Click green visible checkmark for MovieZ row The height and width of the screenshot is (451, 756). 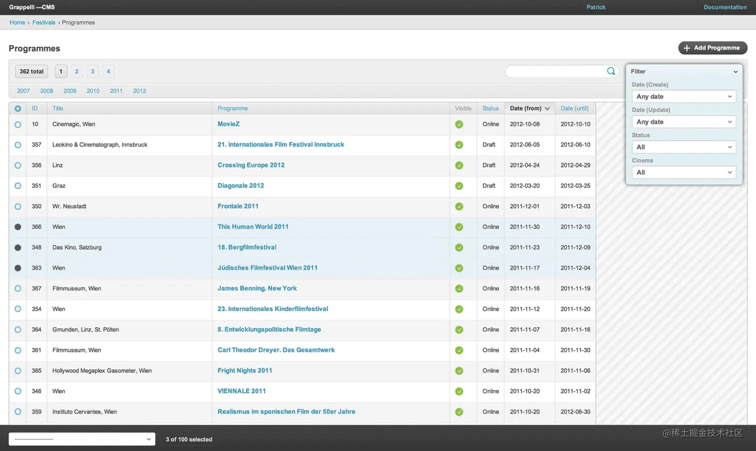pyautogui.click(x=459, y=124)
